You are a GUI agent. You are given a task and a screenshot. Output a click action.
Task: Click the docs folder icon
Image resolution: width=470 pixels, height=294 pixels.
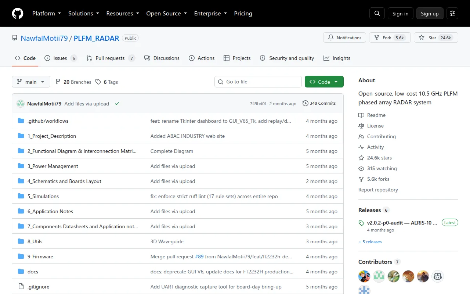click(x=21, y=272)
